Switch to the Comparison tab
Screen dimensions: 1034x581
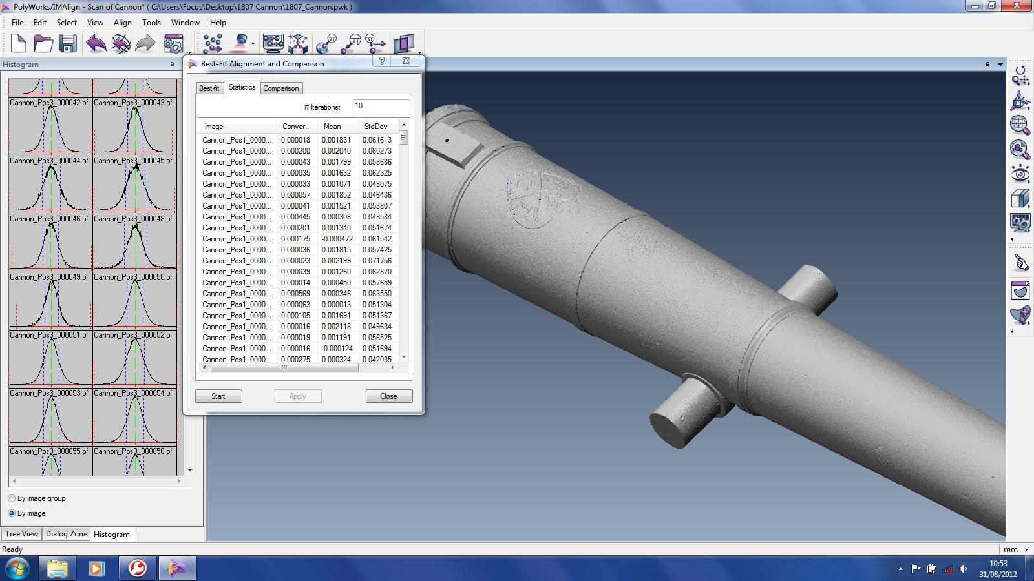280,88
